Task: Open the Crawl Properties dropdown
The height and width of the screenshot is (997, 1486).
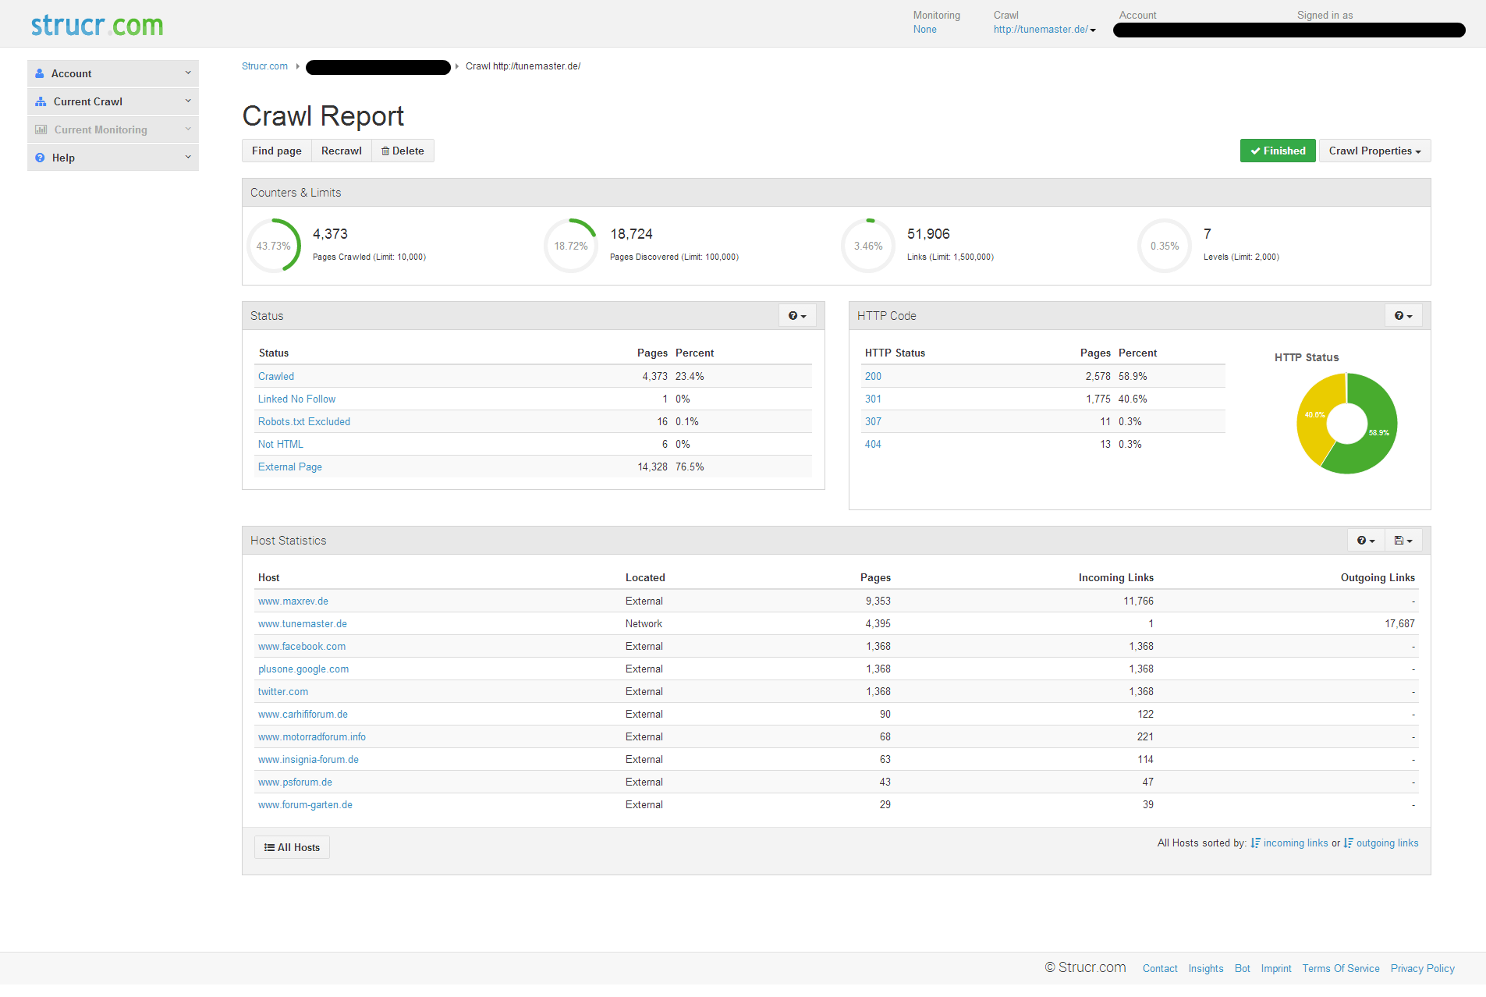Action: coord(1374,151)
